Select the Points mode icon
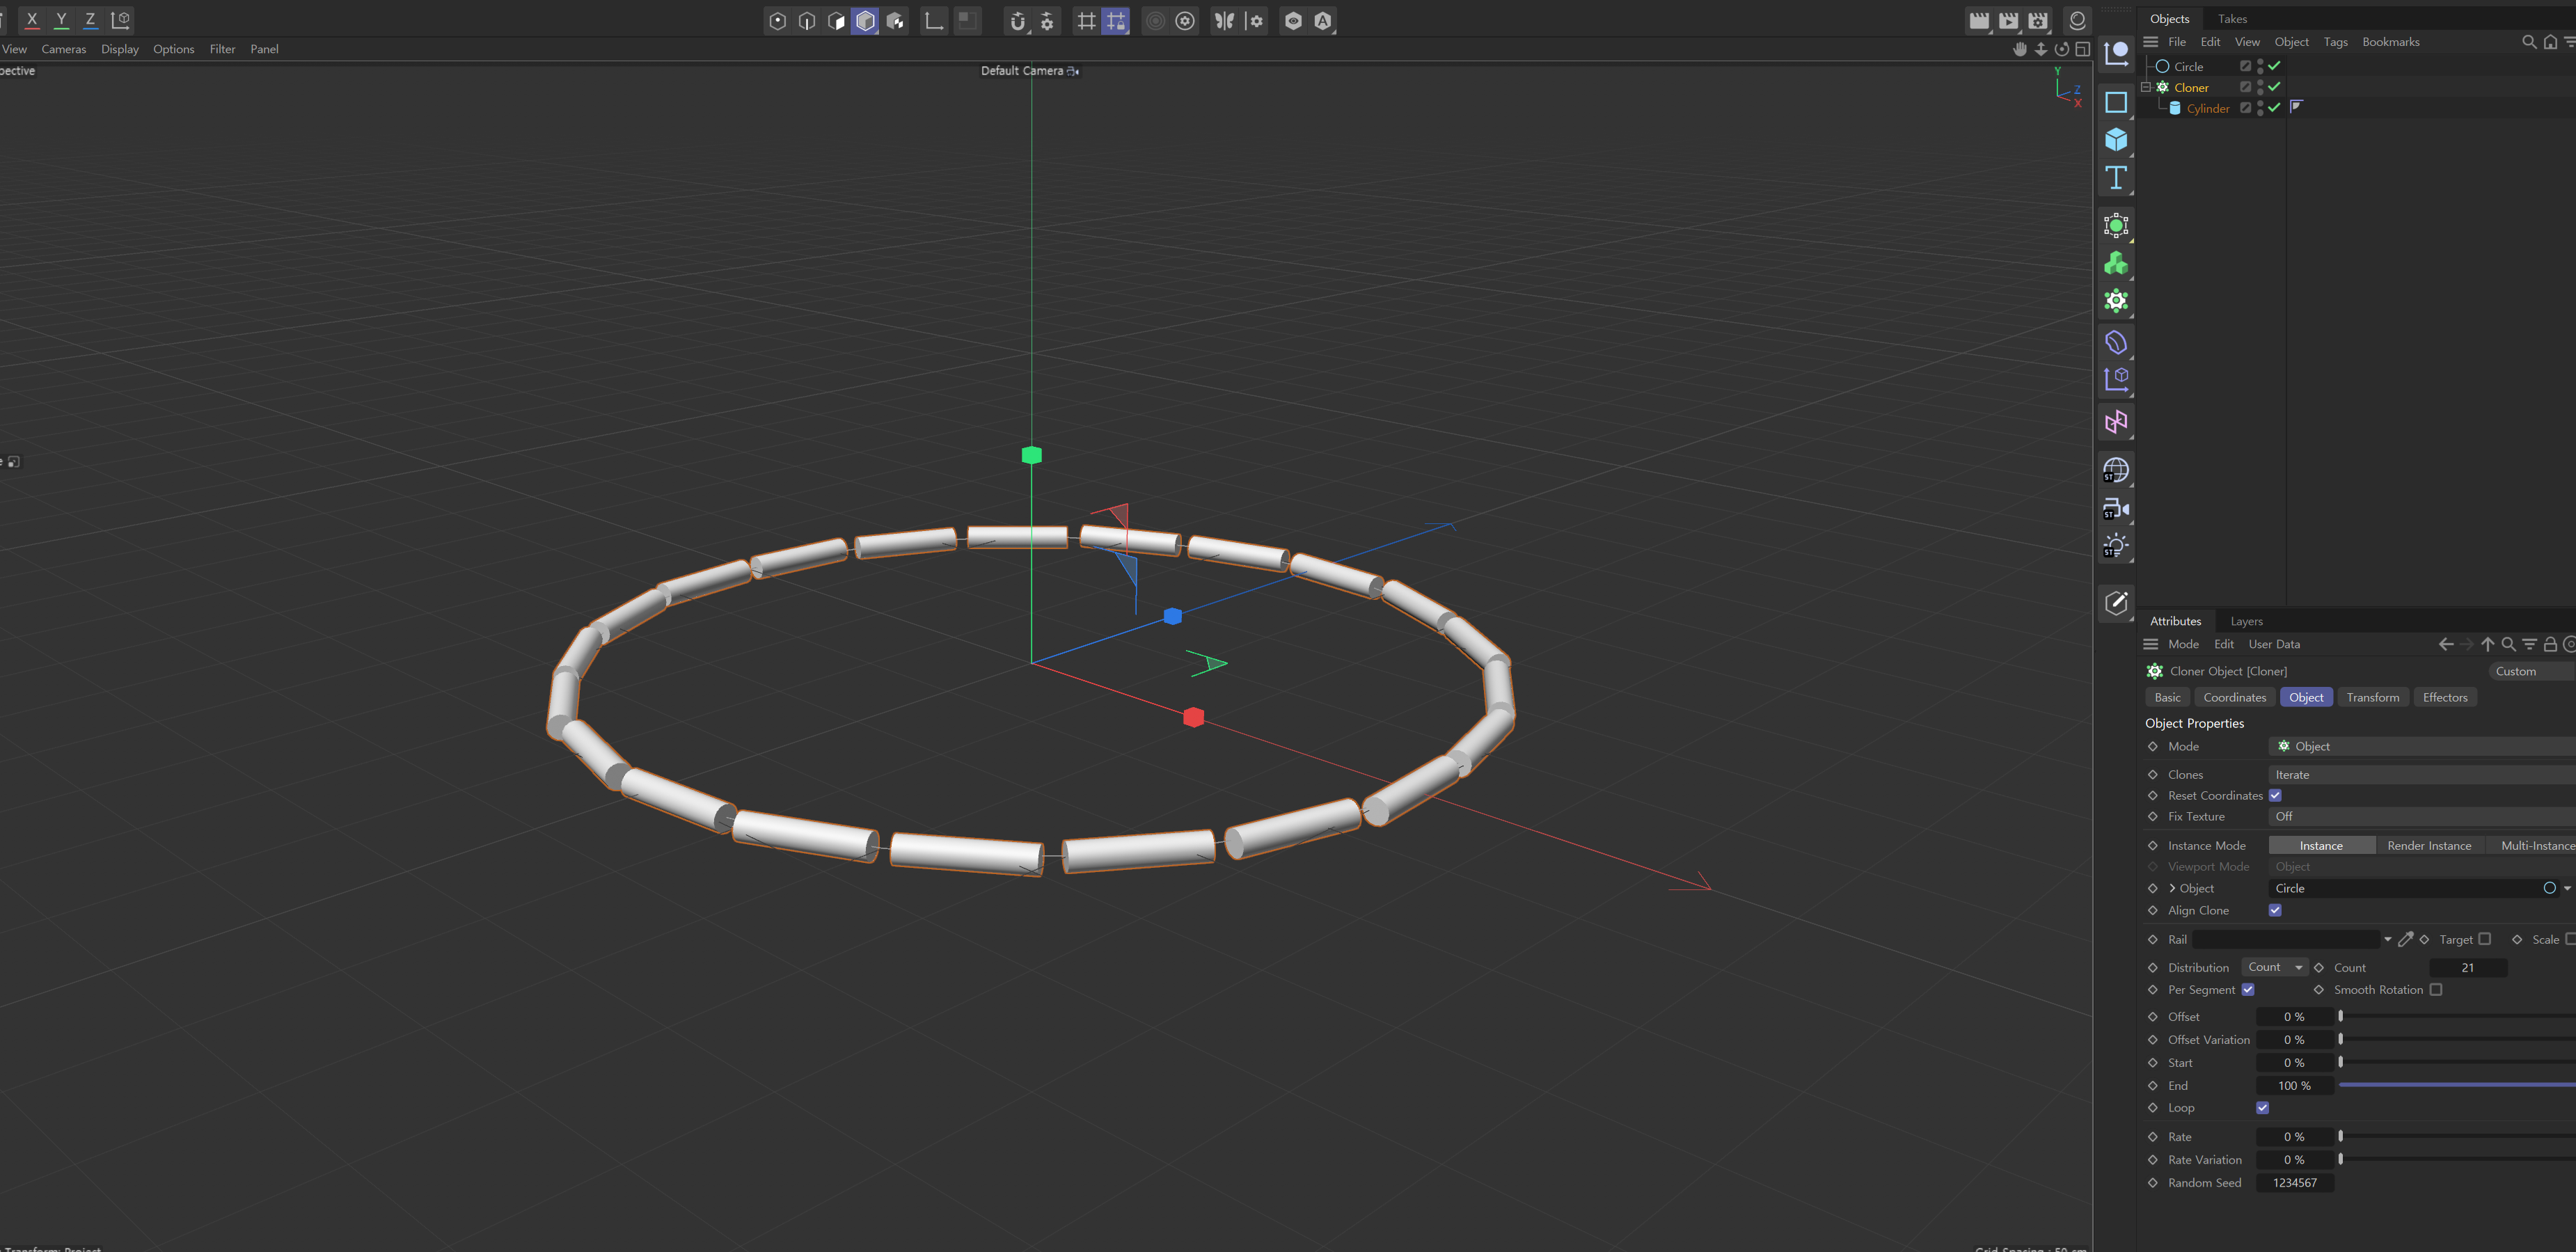 point(778,20)
